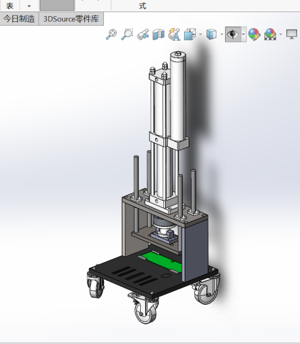Open the 3DSource零件库 tab

[71, 19]
